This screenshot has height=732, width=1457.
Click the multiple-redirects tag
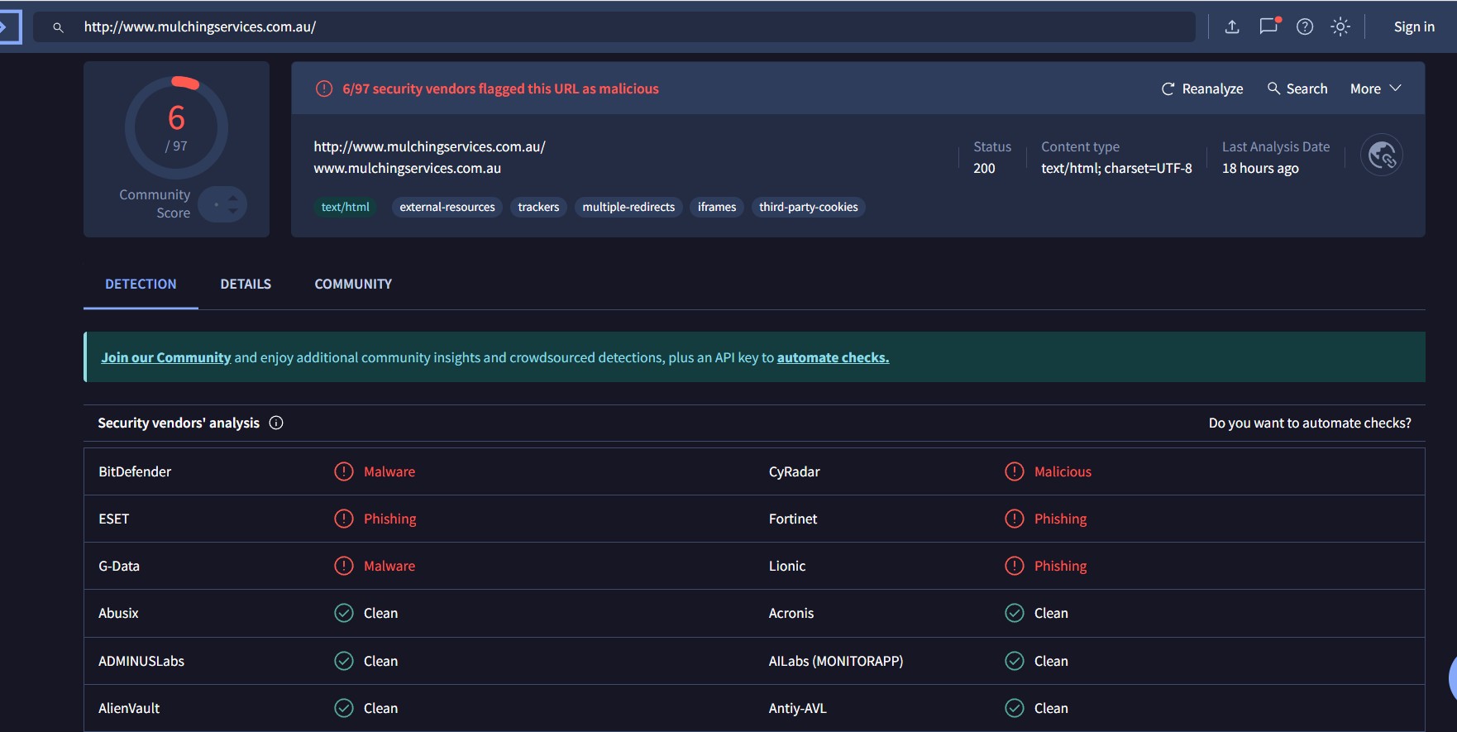[x=628, y=207]
